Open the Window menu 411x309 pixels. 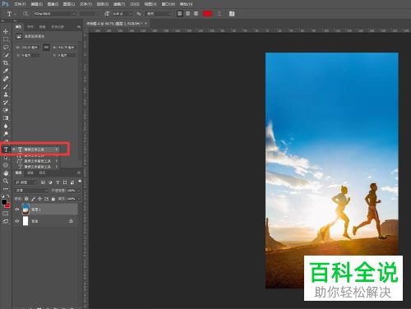(168, 4)
